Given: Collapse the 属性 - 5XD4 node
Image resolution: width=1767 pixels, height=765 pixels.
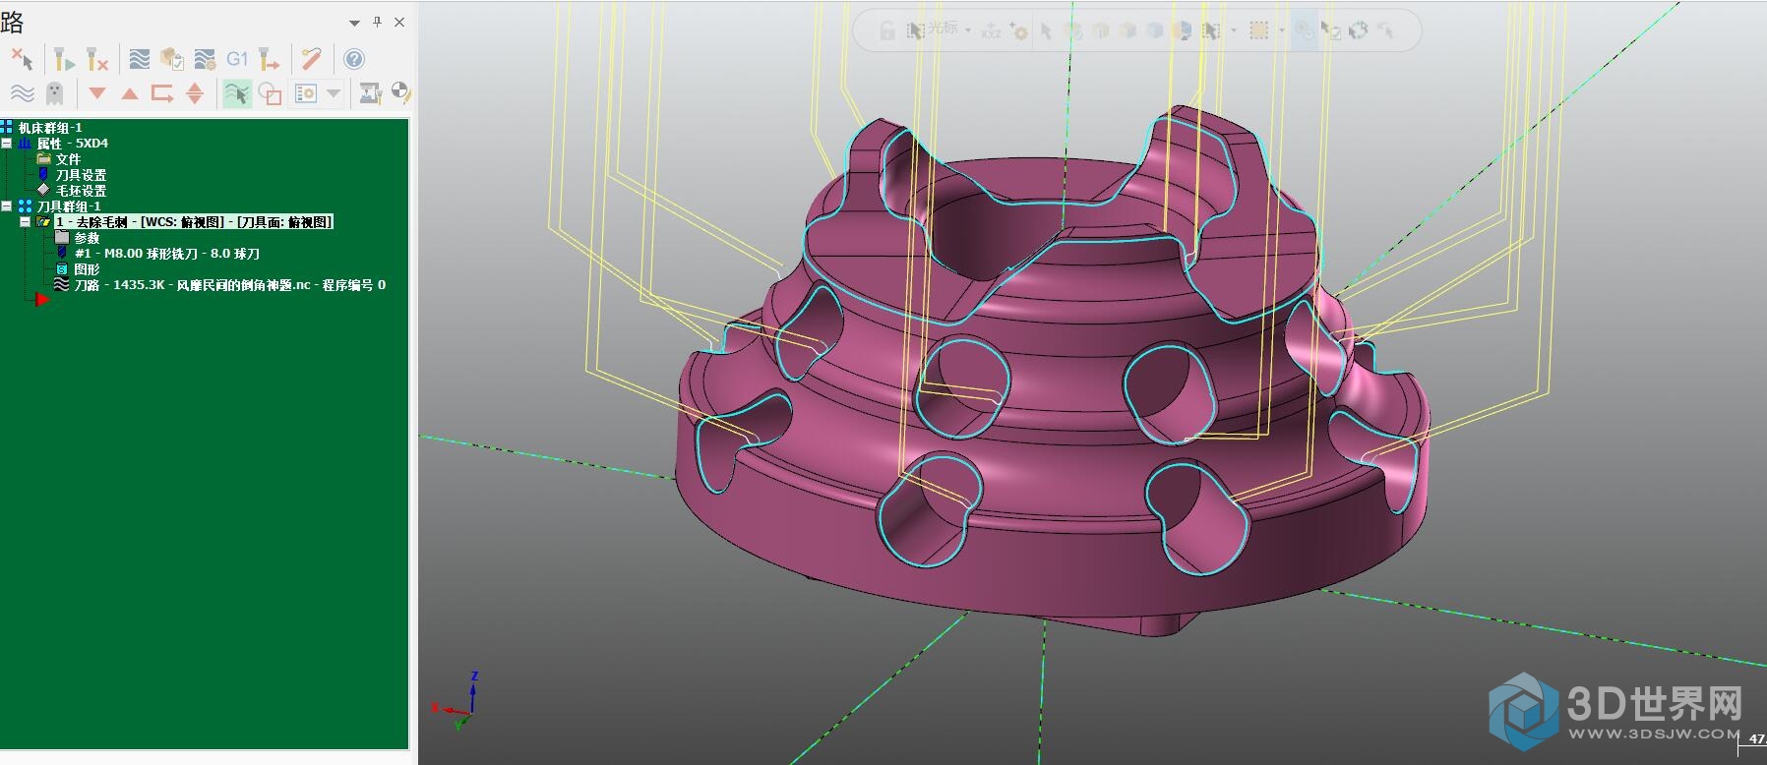Looking at the screenshot, I should (x=7, y=144).
